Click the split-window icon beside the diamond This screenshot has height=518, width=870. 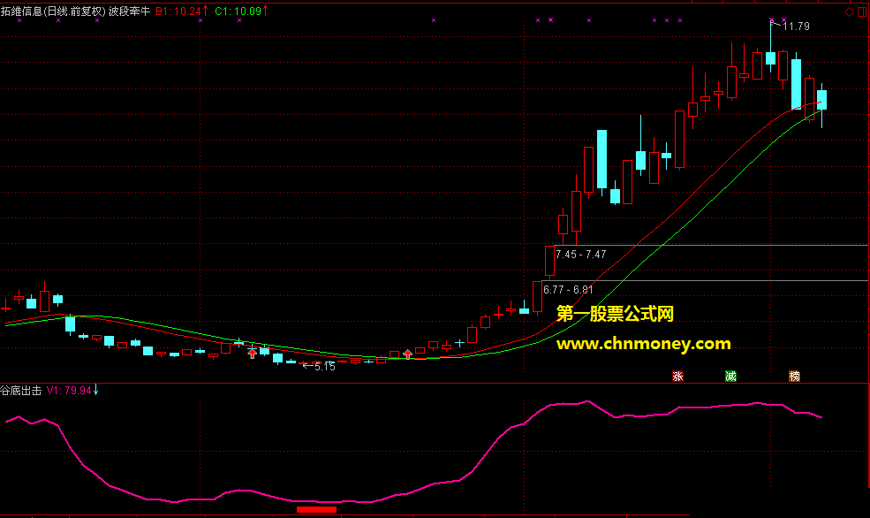(x=863, y=11)
